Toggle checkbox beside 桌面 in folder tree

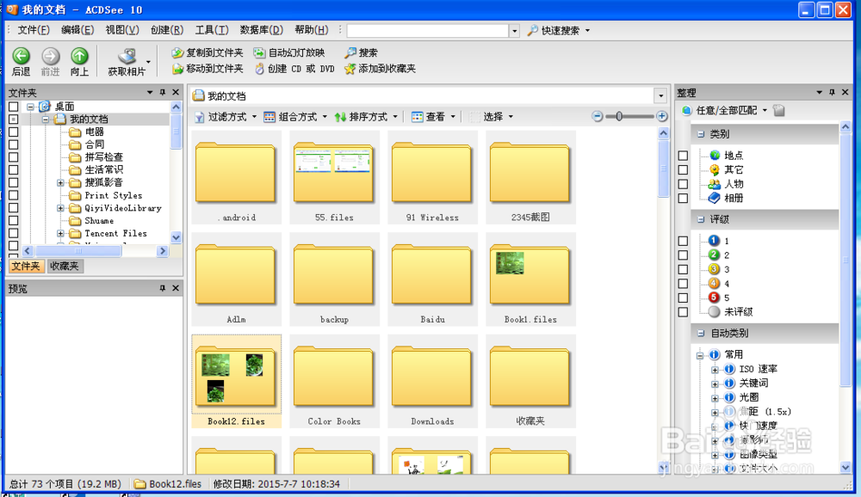pyautogui.click(x=14, y=107)
